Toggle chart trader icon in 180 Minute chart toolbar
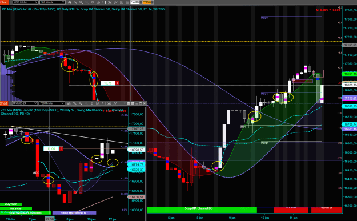 (104, 2)
